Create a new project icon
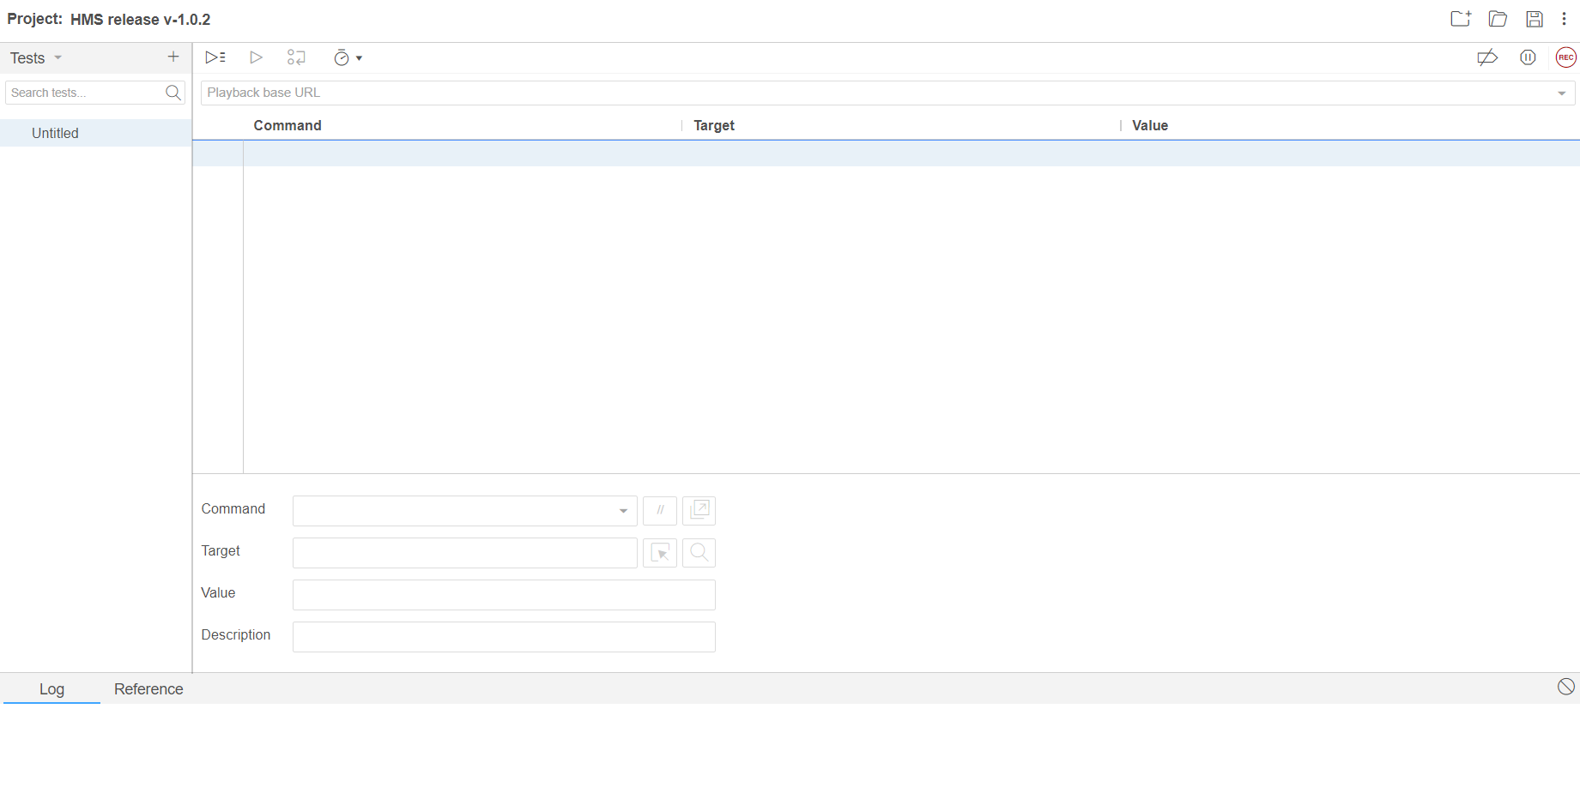1580x787 pixels. [x=1461, y=19]
